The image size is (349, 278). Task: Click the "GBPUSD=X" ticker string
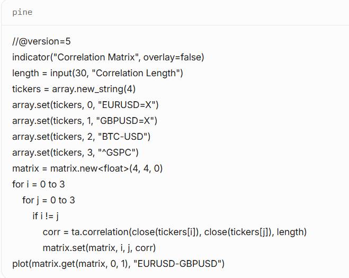(129, 121)
